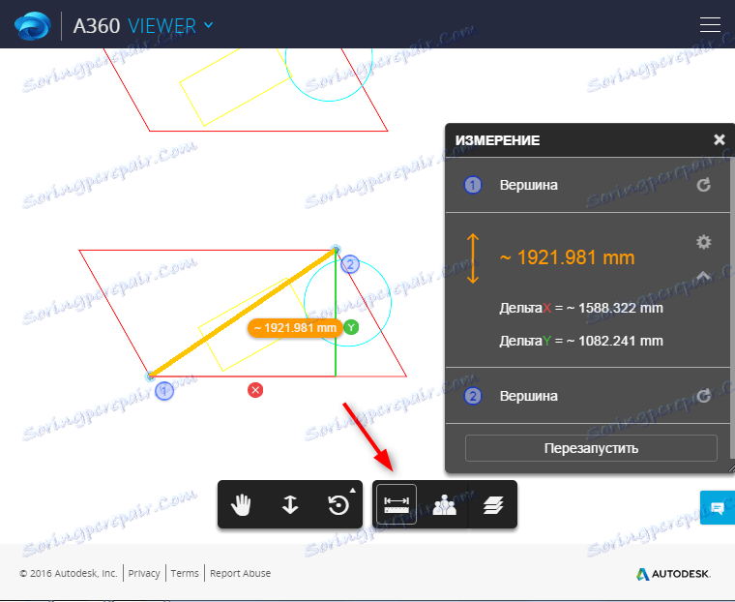Screen dimensions: 735x602
Task: Open the Privacy link
Action: pos(144,573)
